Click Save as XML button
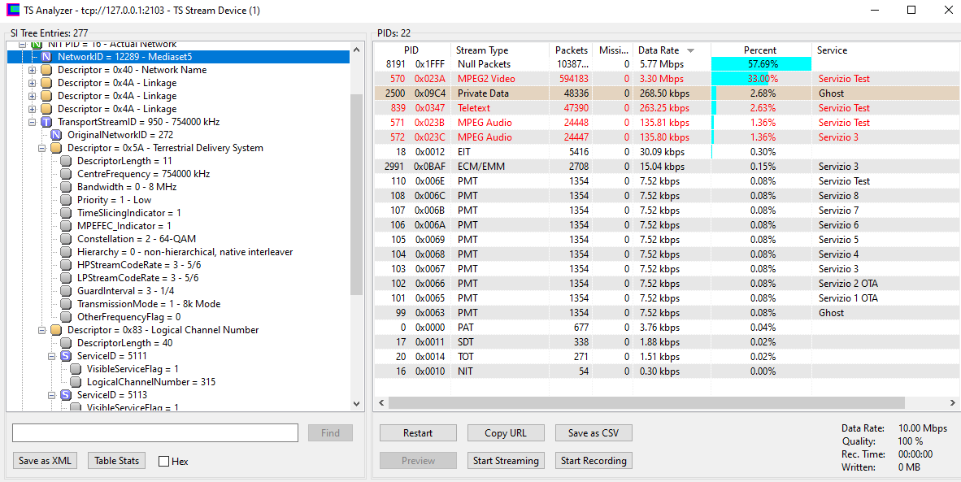Screen dimensions: 961x482 click(x=45, y=461)
